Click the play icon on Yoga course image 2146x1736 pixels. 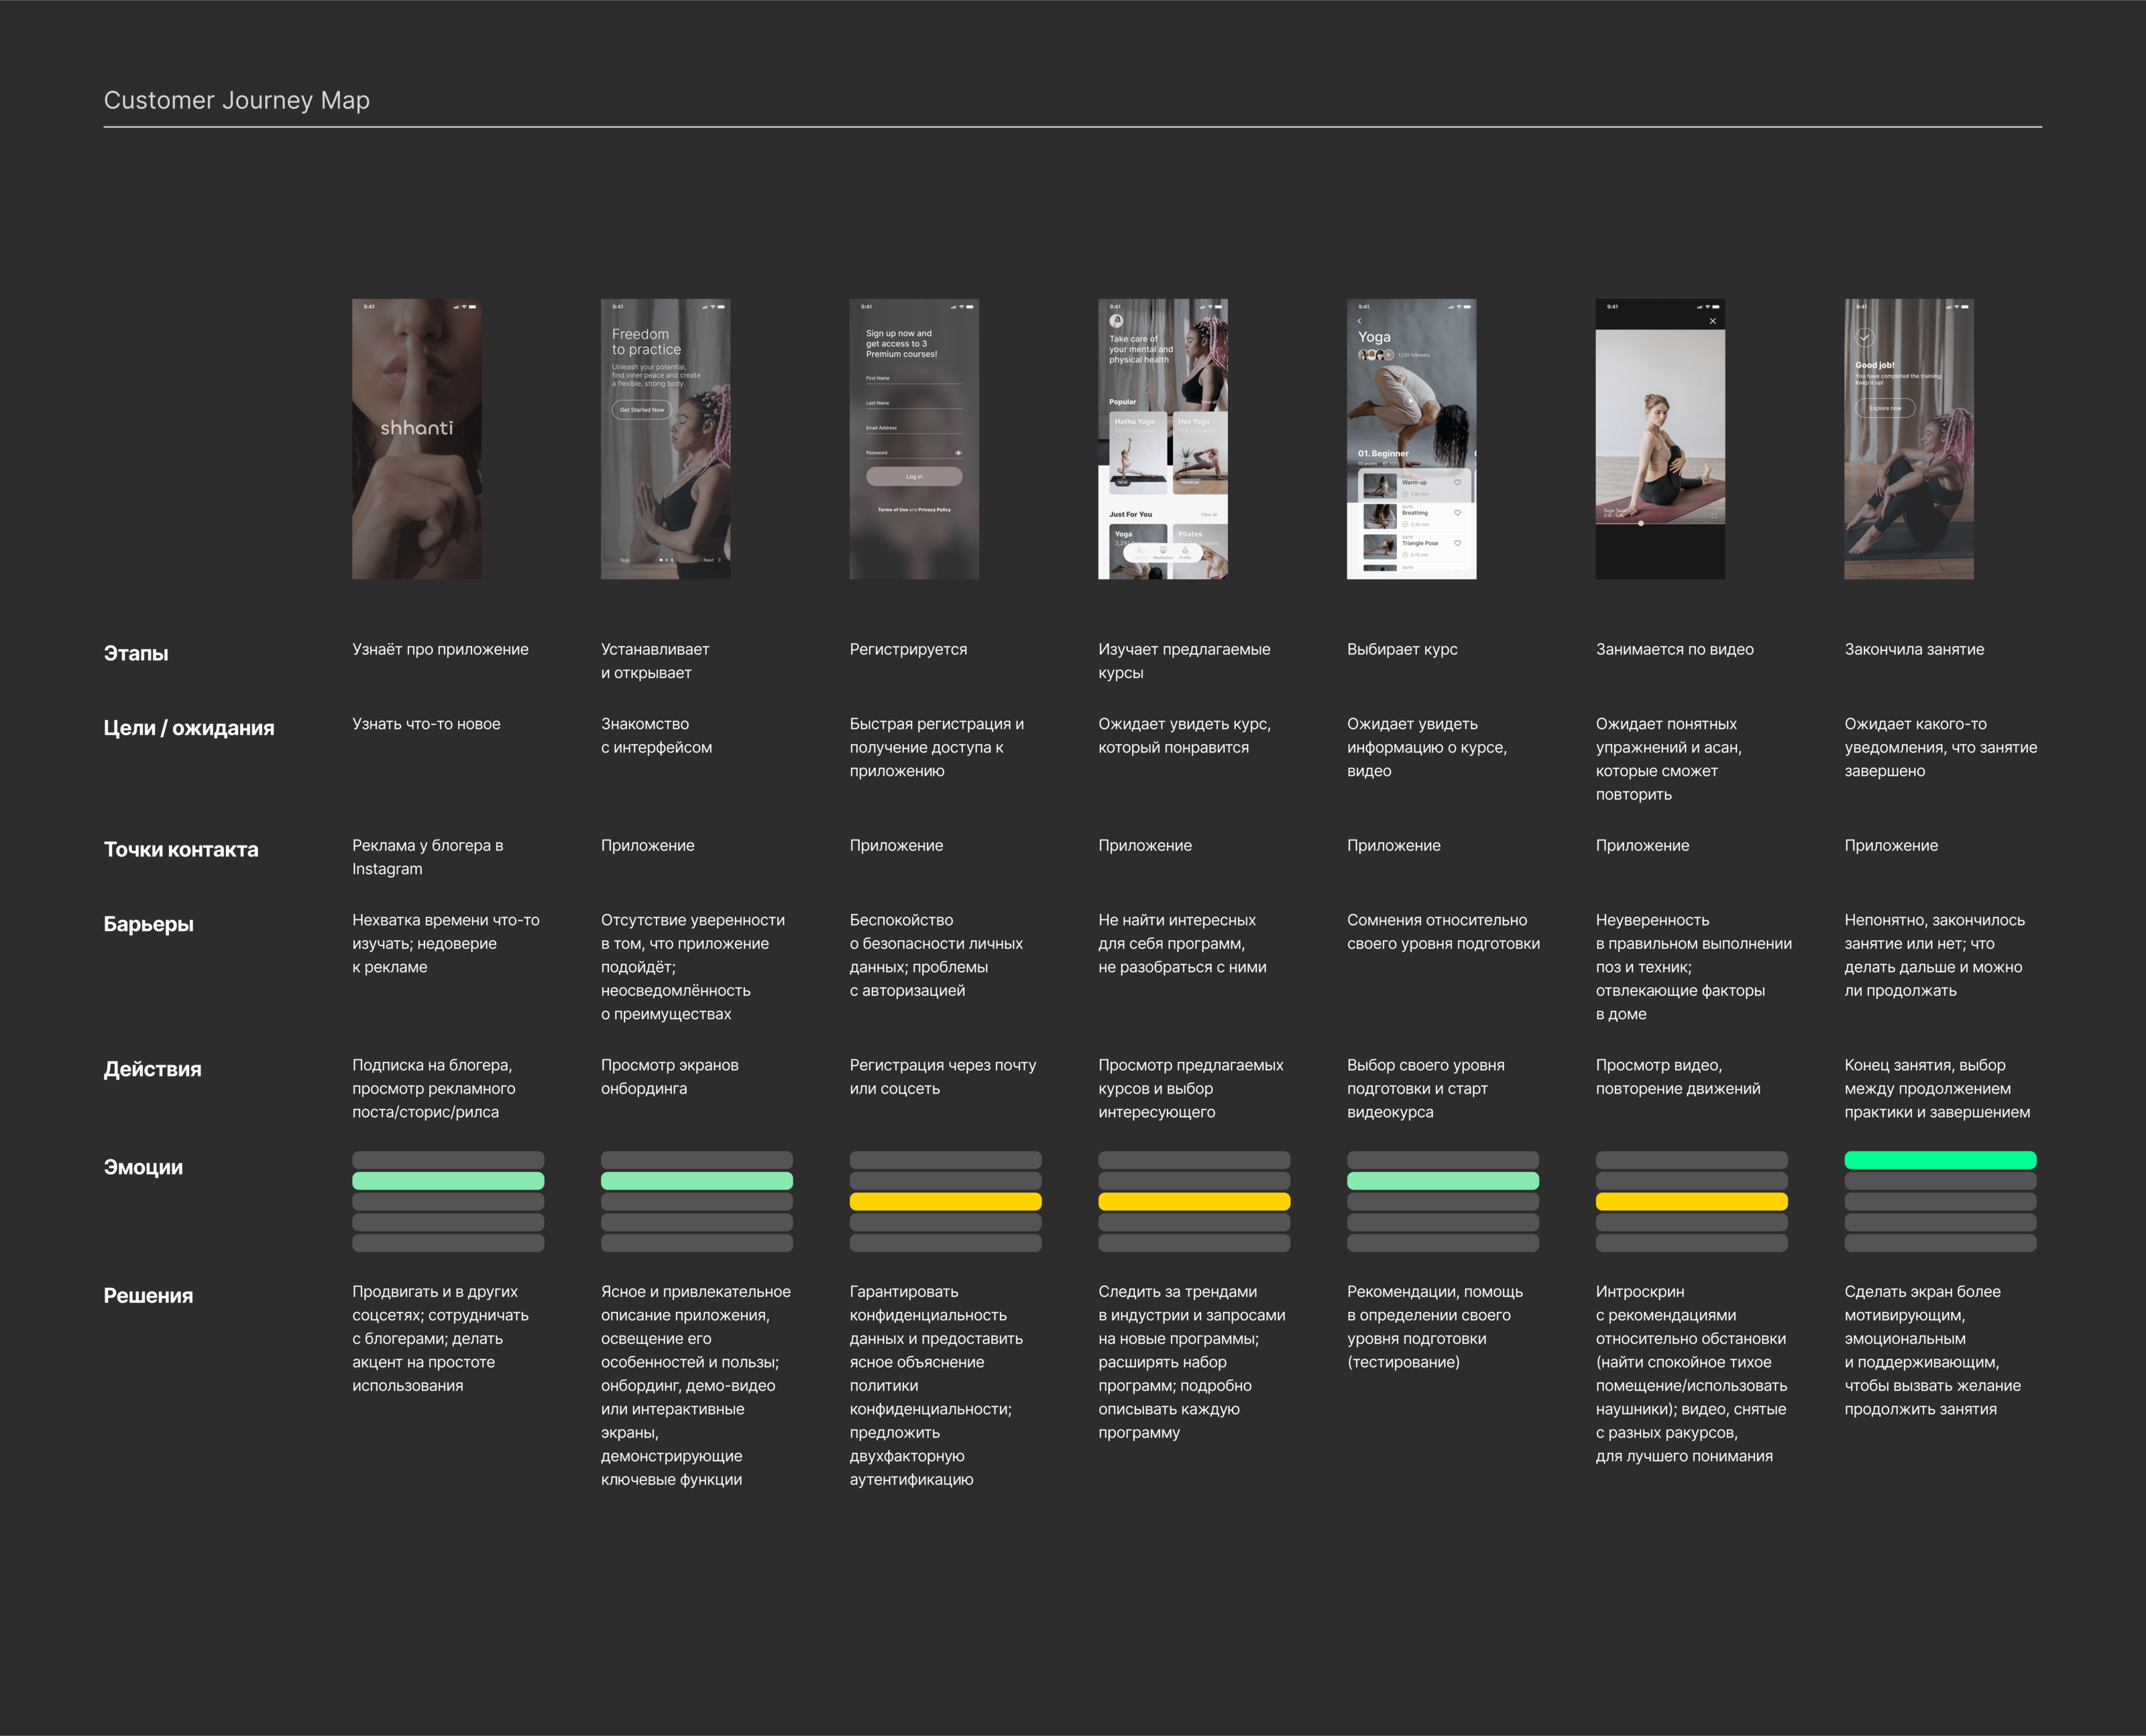tap(1410, 401)
